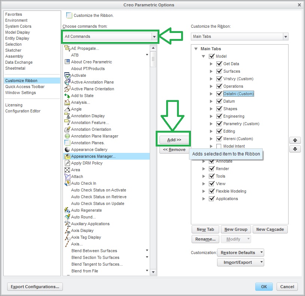The image size is (305, 296).
Task: Uncheck the Model tab checkbox
Action: pos(211,56)
